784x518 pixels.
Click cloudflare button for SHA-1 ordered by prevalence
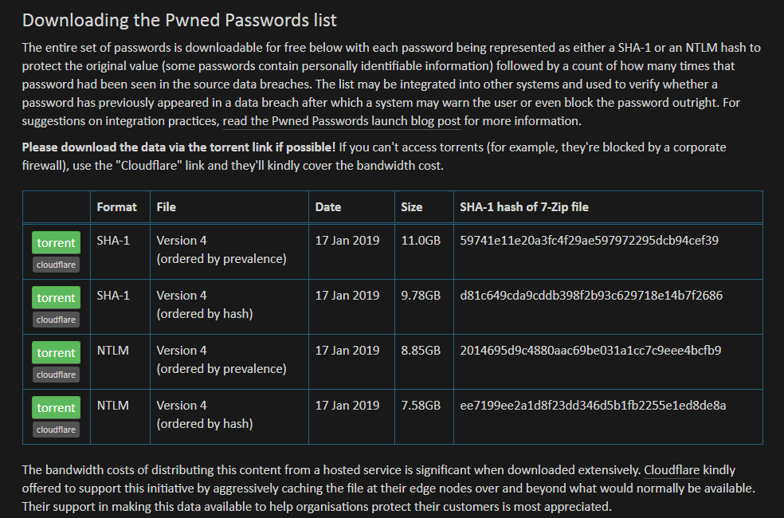56,265
